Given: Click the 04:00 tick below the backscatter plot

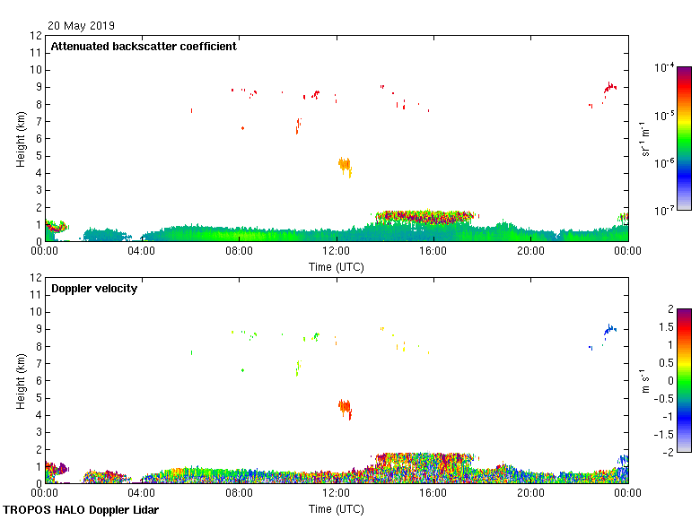Looking at the screenshot, I should [142, 251].
